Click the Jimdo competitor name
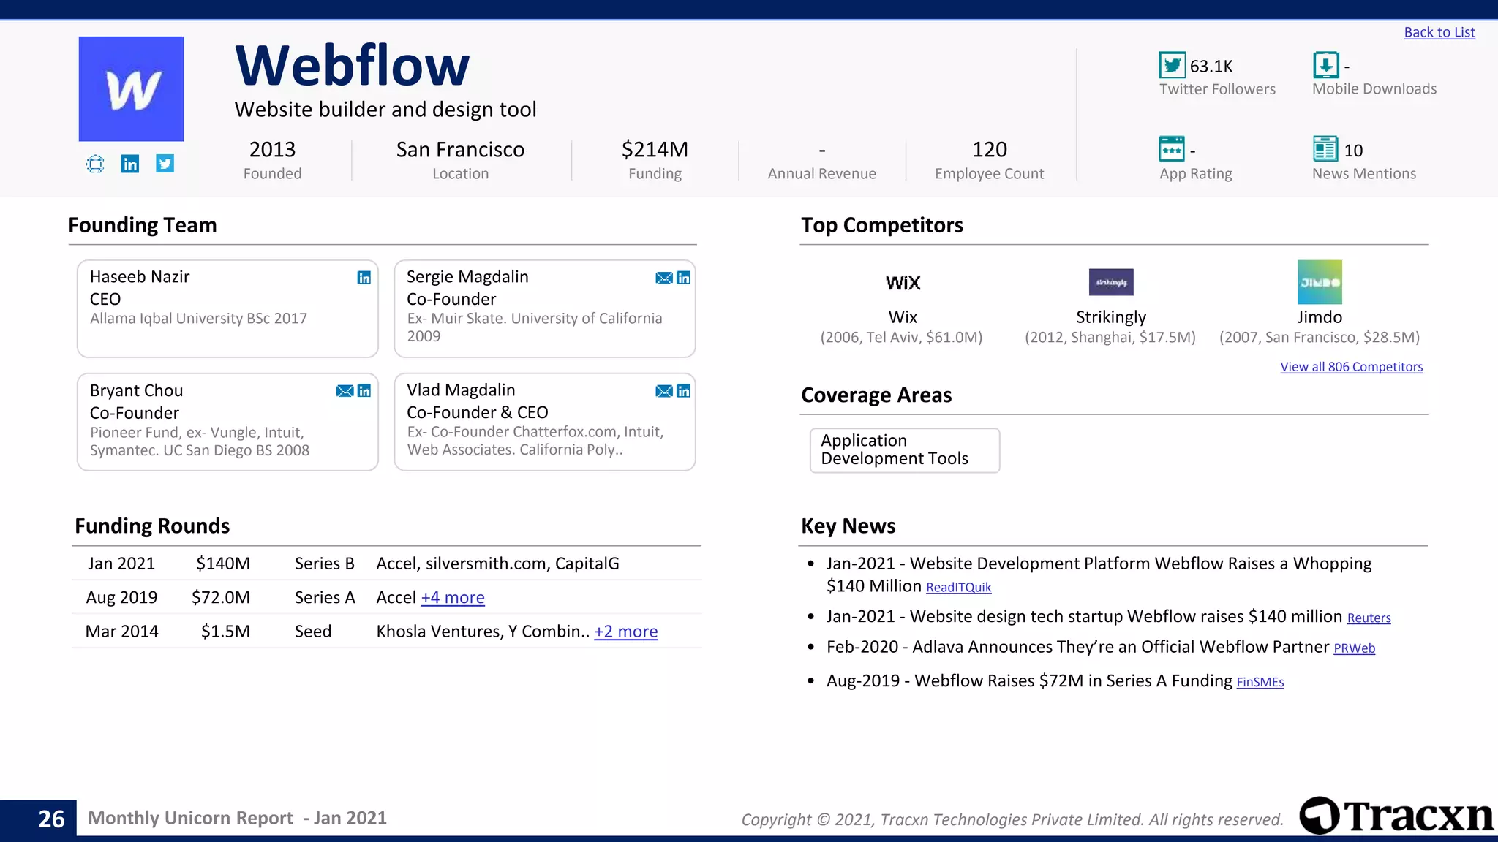Screen dimensions: 1498x842 pyautogui.click(x=1320, y=317)
